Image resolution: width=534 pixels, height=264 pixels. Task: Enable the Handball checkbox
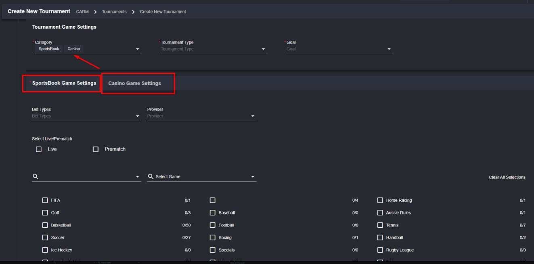point(380,238)
